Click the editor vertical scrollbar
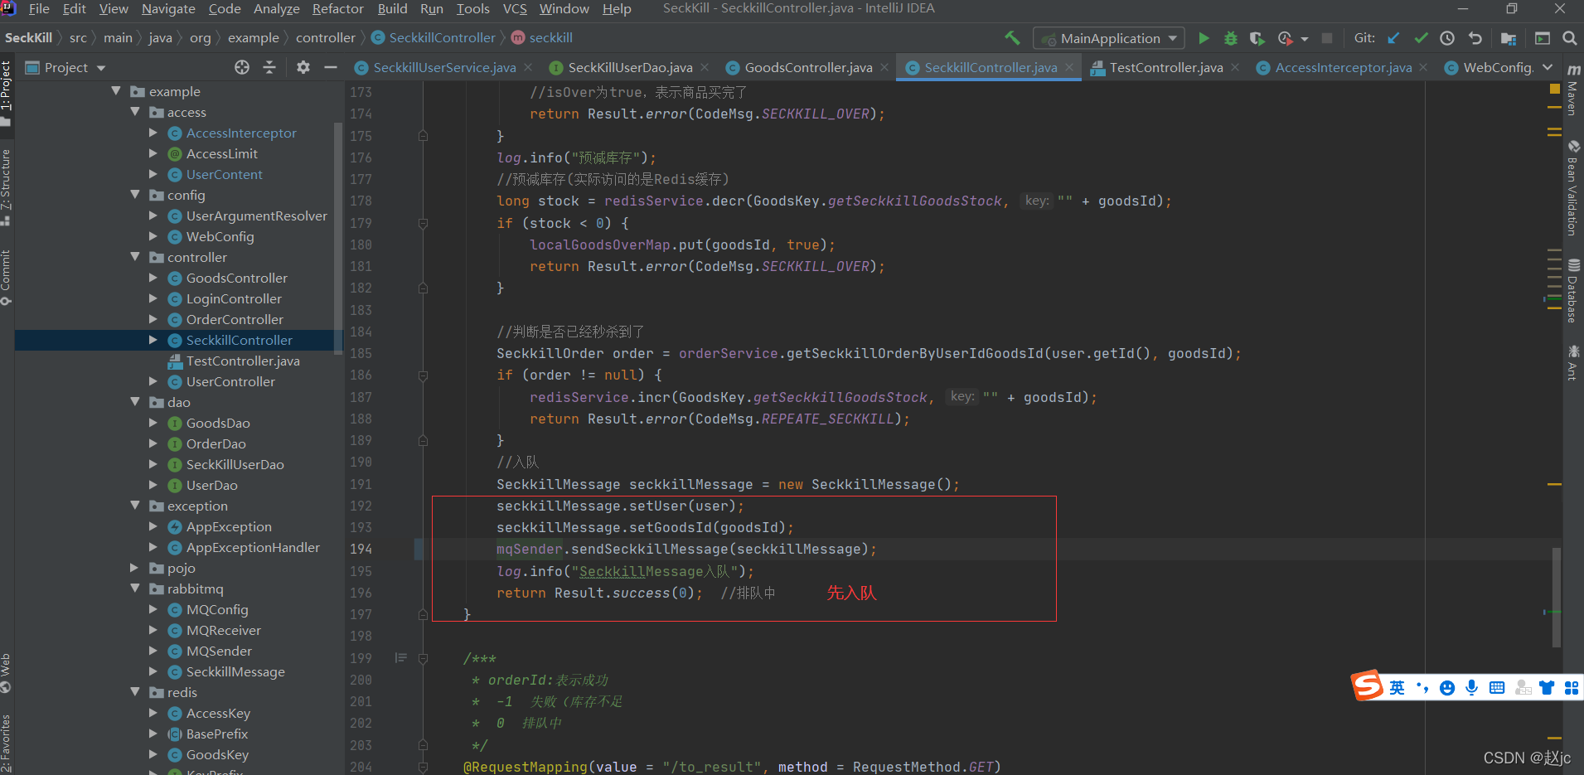The height and width of the screenshot is (775, 1584). point(1556,597)
